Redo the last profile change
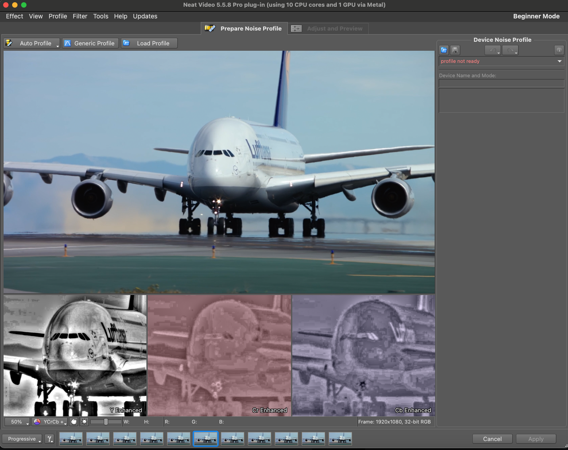 click(x=509, y=50)
